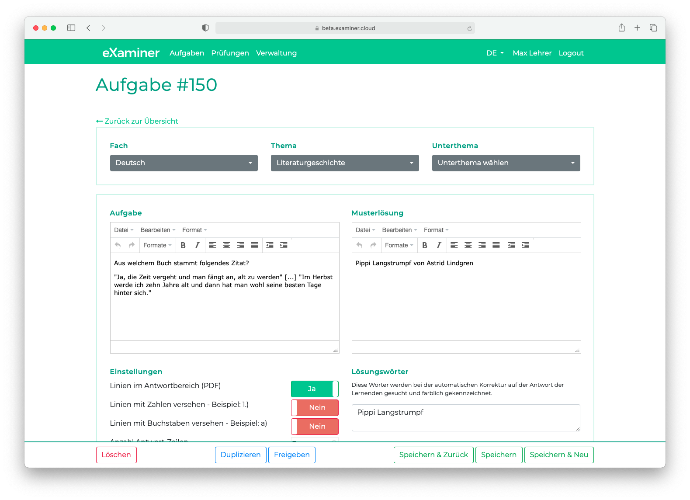Open Formate dropdown in Musterlösung editor
The height and width of the screenshot is (500, 690).
pyautogui.click(x=399, y=245)
